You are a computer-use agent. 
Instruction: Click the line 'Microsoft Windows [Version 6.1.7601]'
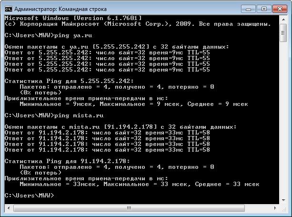pyautogui.click(x=73, y=18)
